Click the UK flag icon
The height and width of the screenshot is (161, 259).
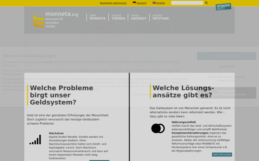tap(154, 3)
